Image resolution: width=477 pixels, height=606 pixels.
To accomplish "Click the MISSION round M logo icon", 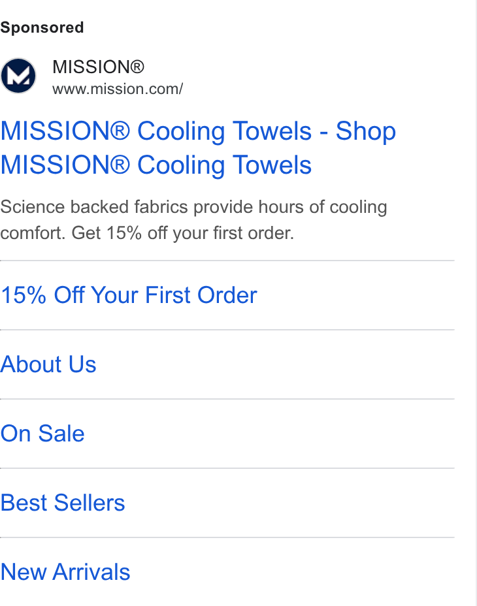I will click(x=18, y=76).
